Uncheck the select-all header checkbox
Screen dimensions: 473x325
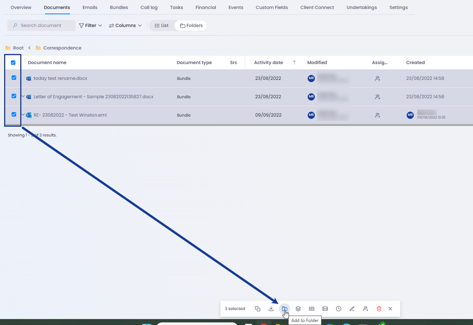pyautogui.click(x=13, y=63)
